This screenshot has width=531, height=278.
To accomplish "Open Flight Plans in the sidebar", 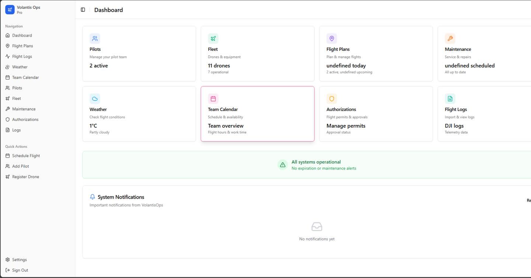I will [22, 46].
